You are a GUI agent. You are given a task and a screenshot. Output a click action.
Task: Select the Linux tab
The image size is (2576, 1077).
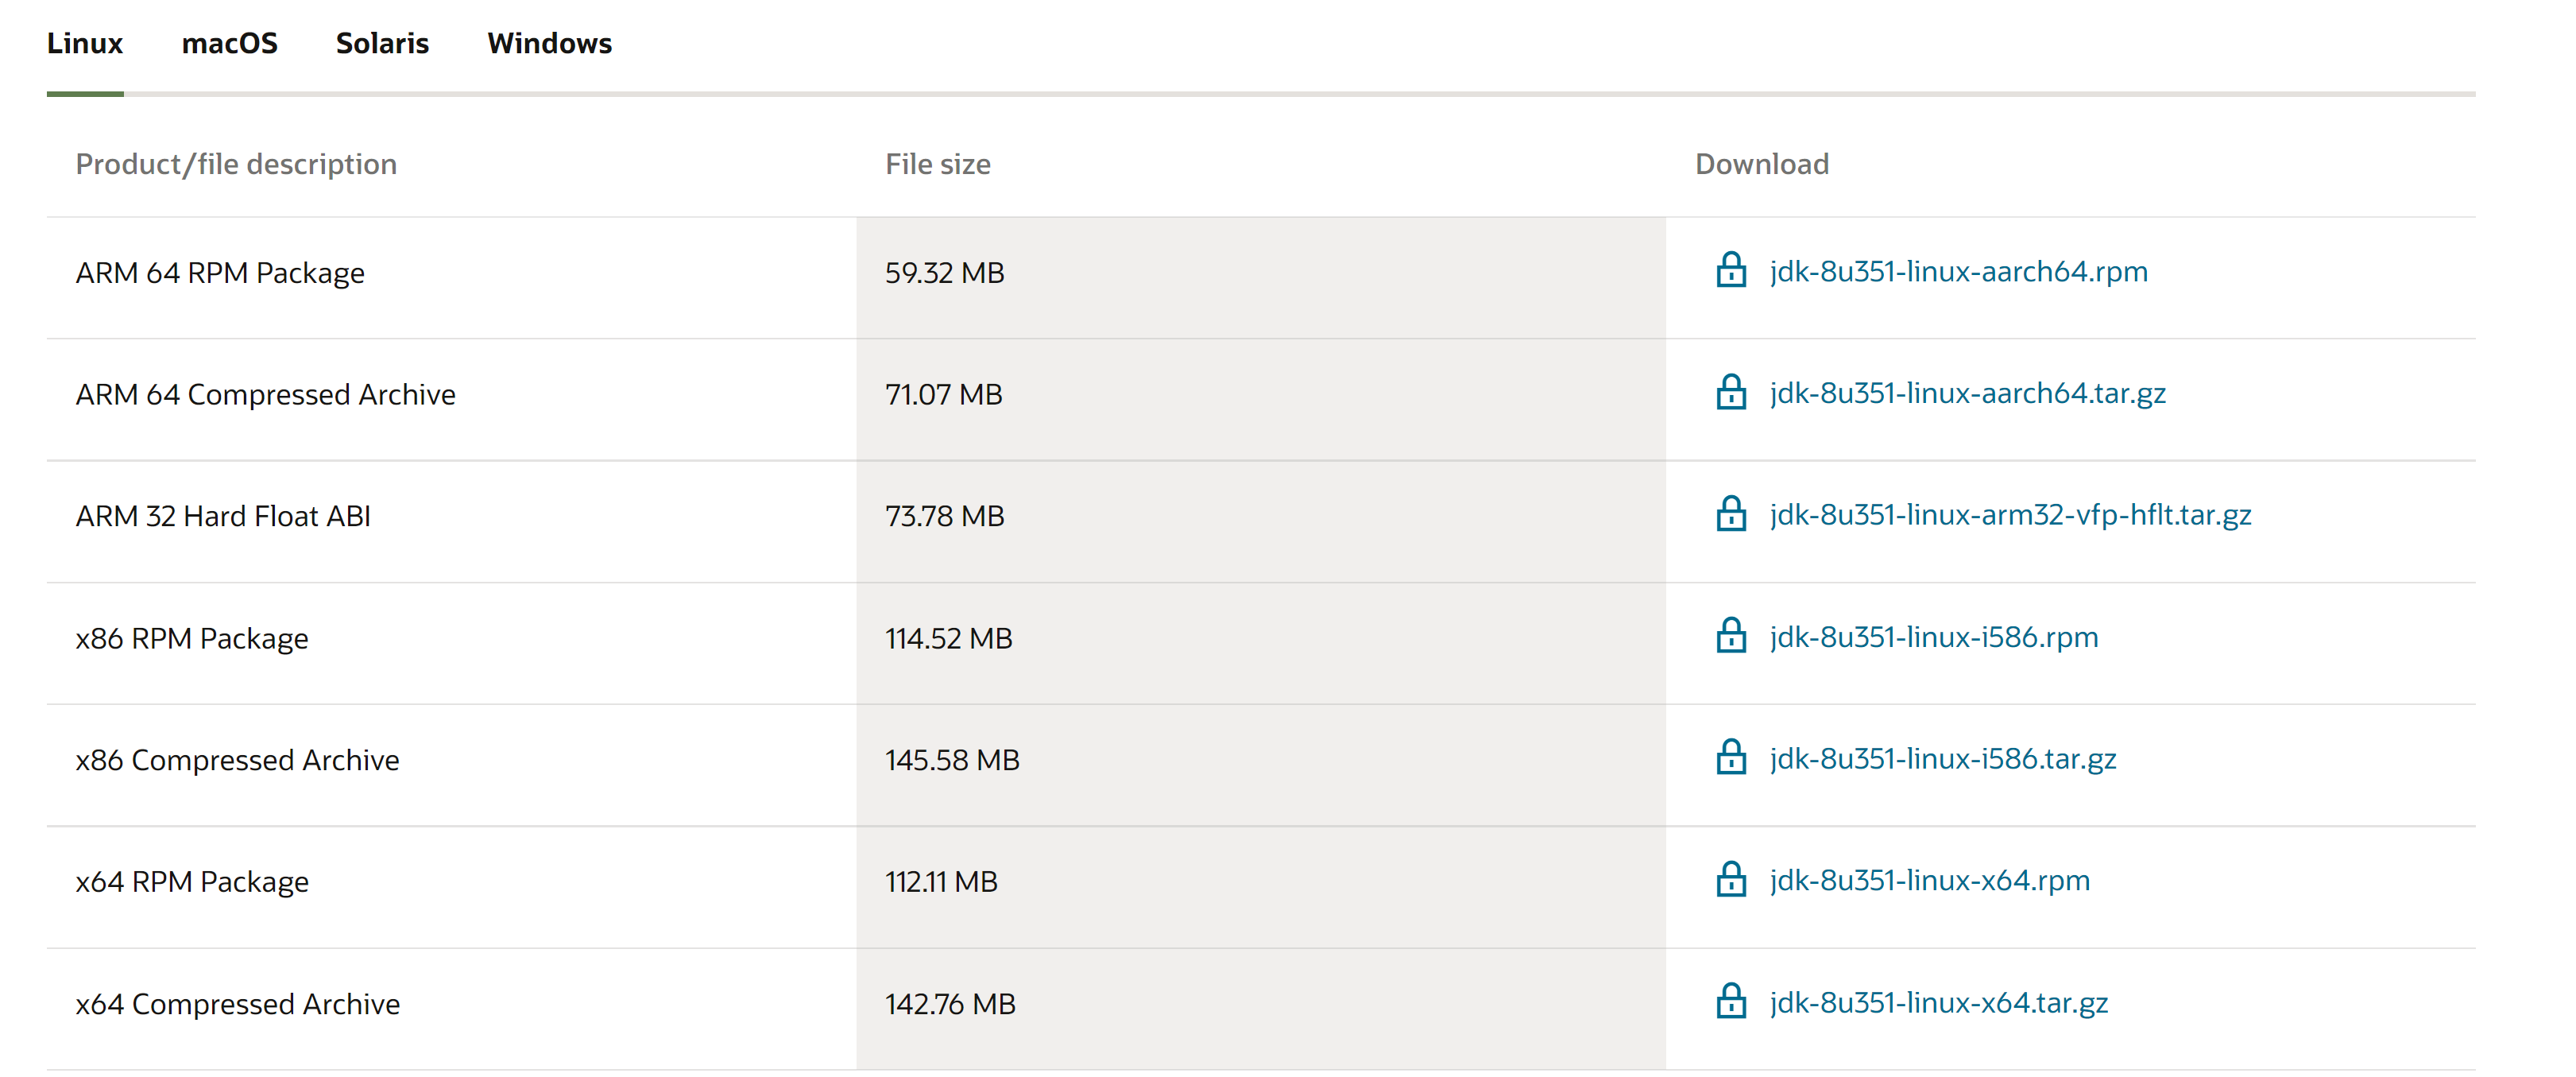point(85,44)
